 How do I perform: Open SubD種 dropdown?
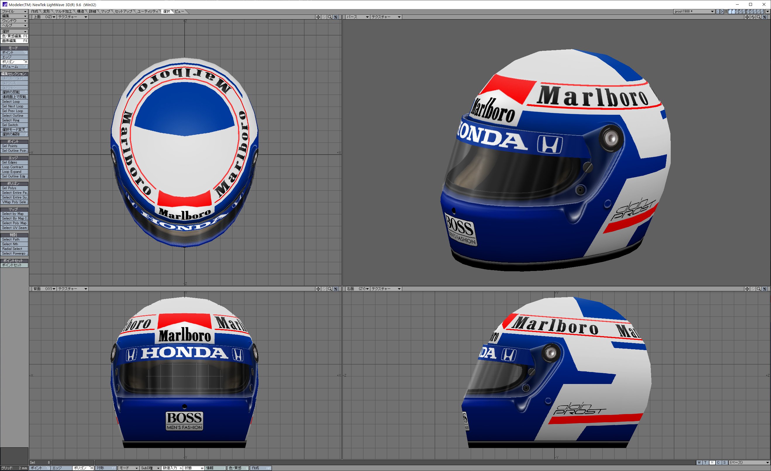[150, 468]
